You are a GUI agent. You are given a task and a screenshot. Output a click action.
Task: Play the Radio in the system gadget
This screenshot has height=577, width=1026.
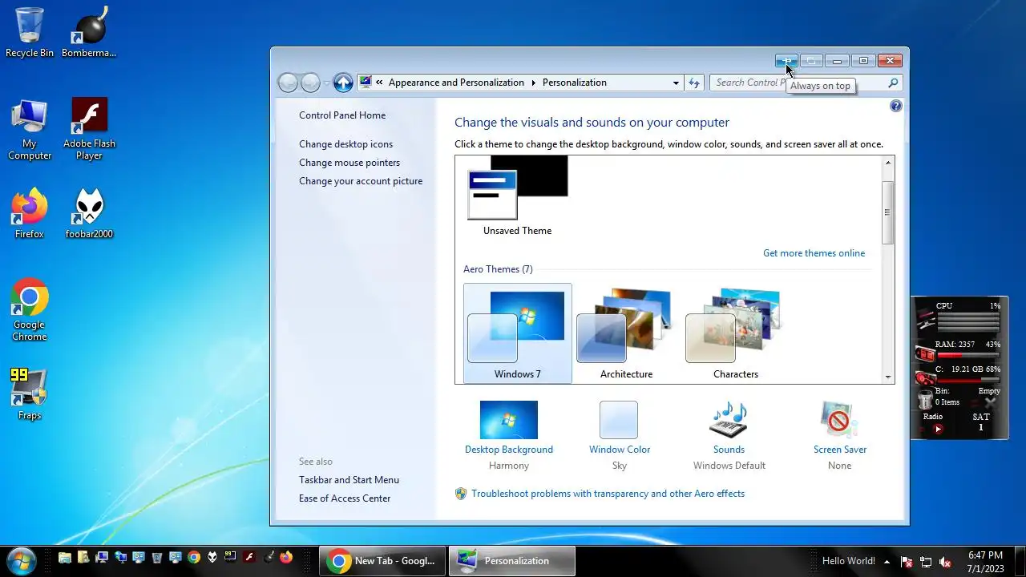click(x=938, y=429)
